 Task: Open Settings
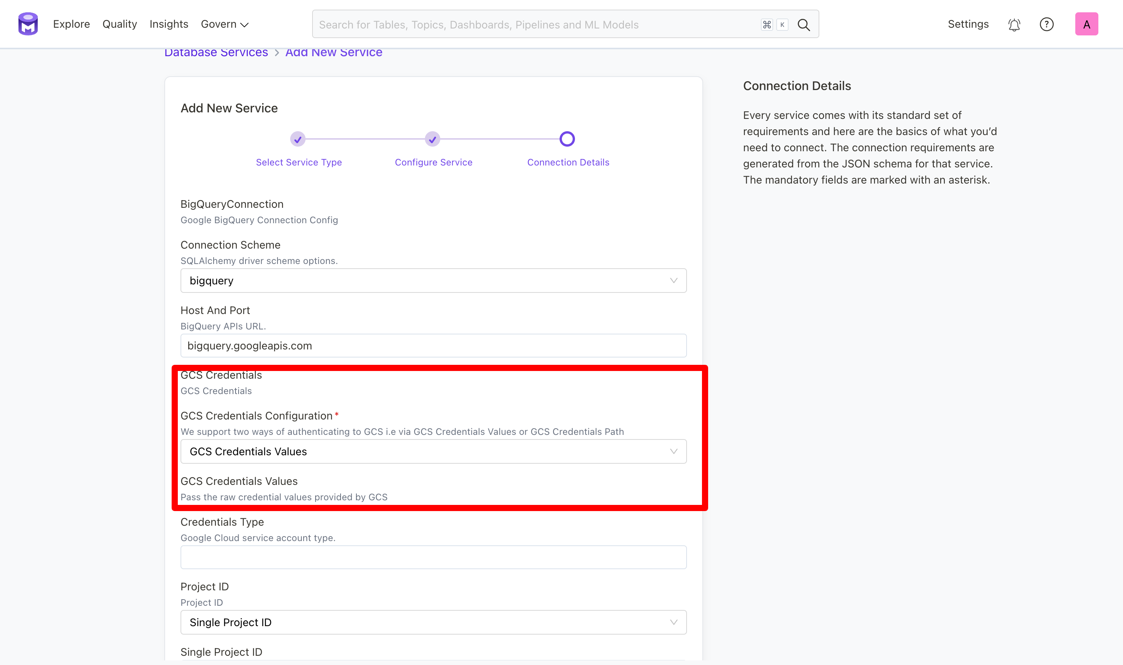point(968,24)
